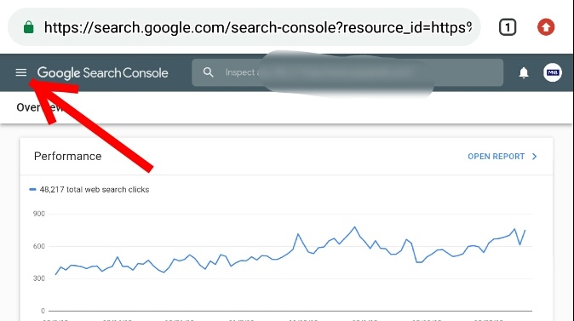Viewport: 574px width, 321px height.
Task: Open the hamburger navigation menu
Action: click(21, 72)
